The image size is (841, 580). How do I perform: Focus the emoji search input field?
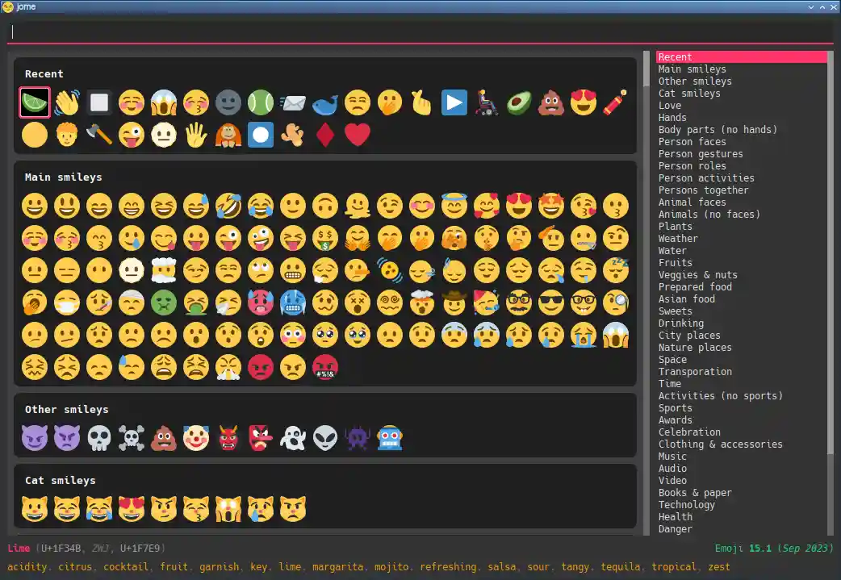point(420,32)
